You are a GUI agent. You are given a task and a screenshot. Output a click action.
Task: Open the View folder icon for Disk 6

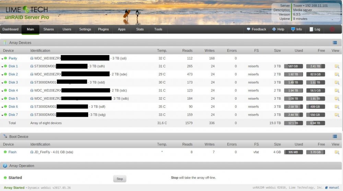coord(337,107)
